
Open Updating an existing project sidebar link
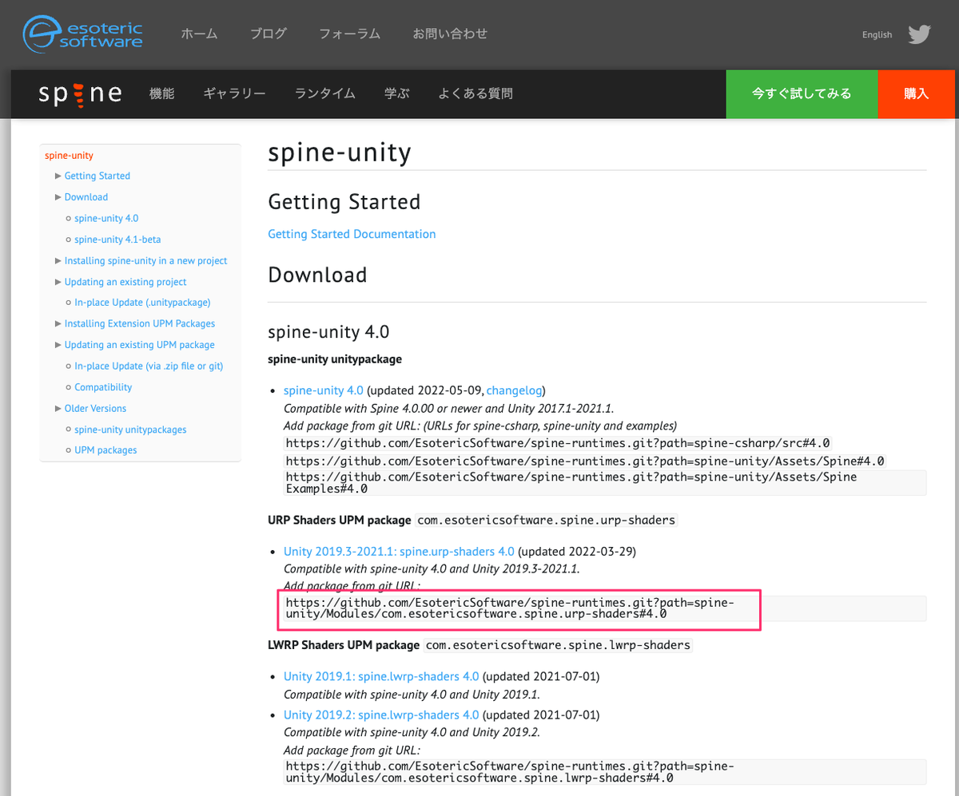(x=125, y=282)
